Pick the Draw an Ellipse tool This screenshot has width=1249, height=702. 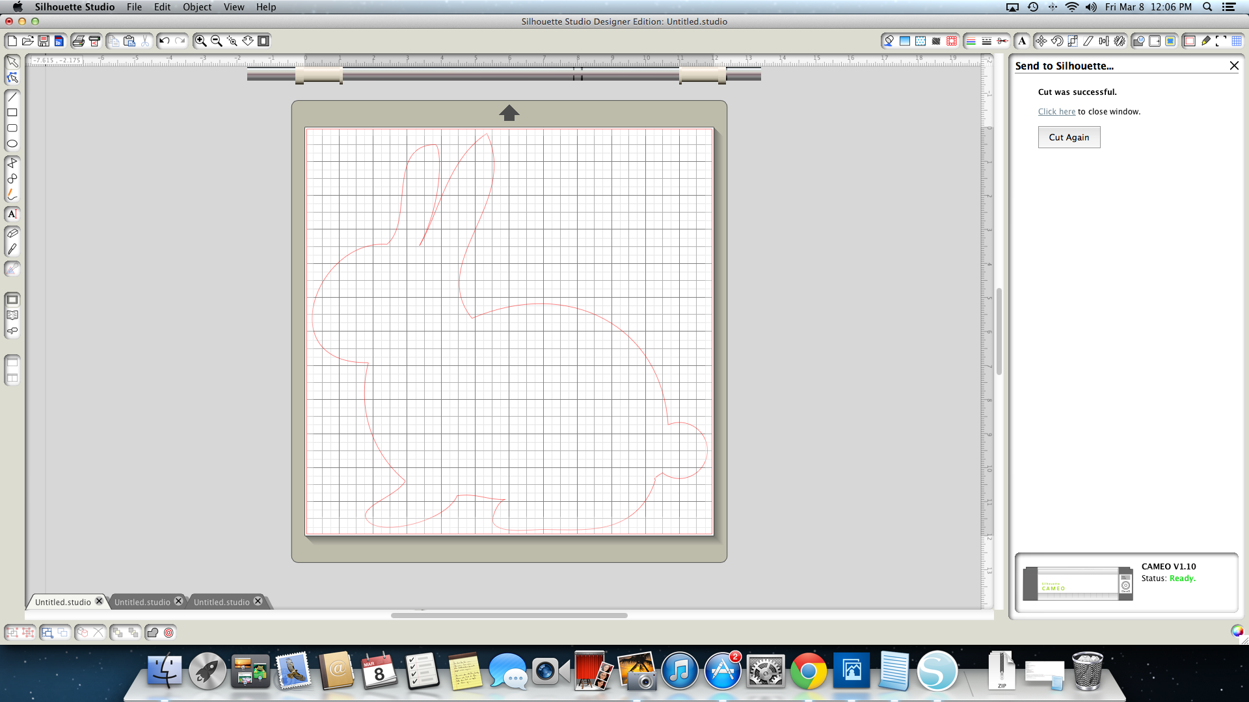click(12, 144)
